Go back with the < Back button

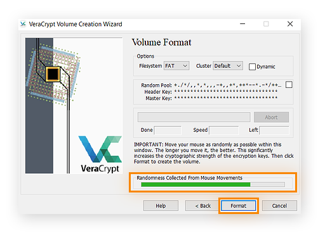pos(202,206)
